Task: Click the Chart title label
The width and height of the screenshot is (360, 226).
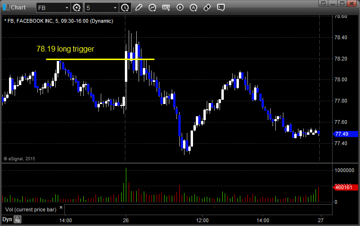Action: (18, 8)
